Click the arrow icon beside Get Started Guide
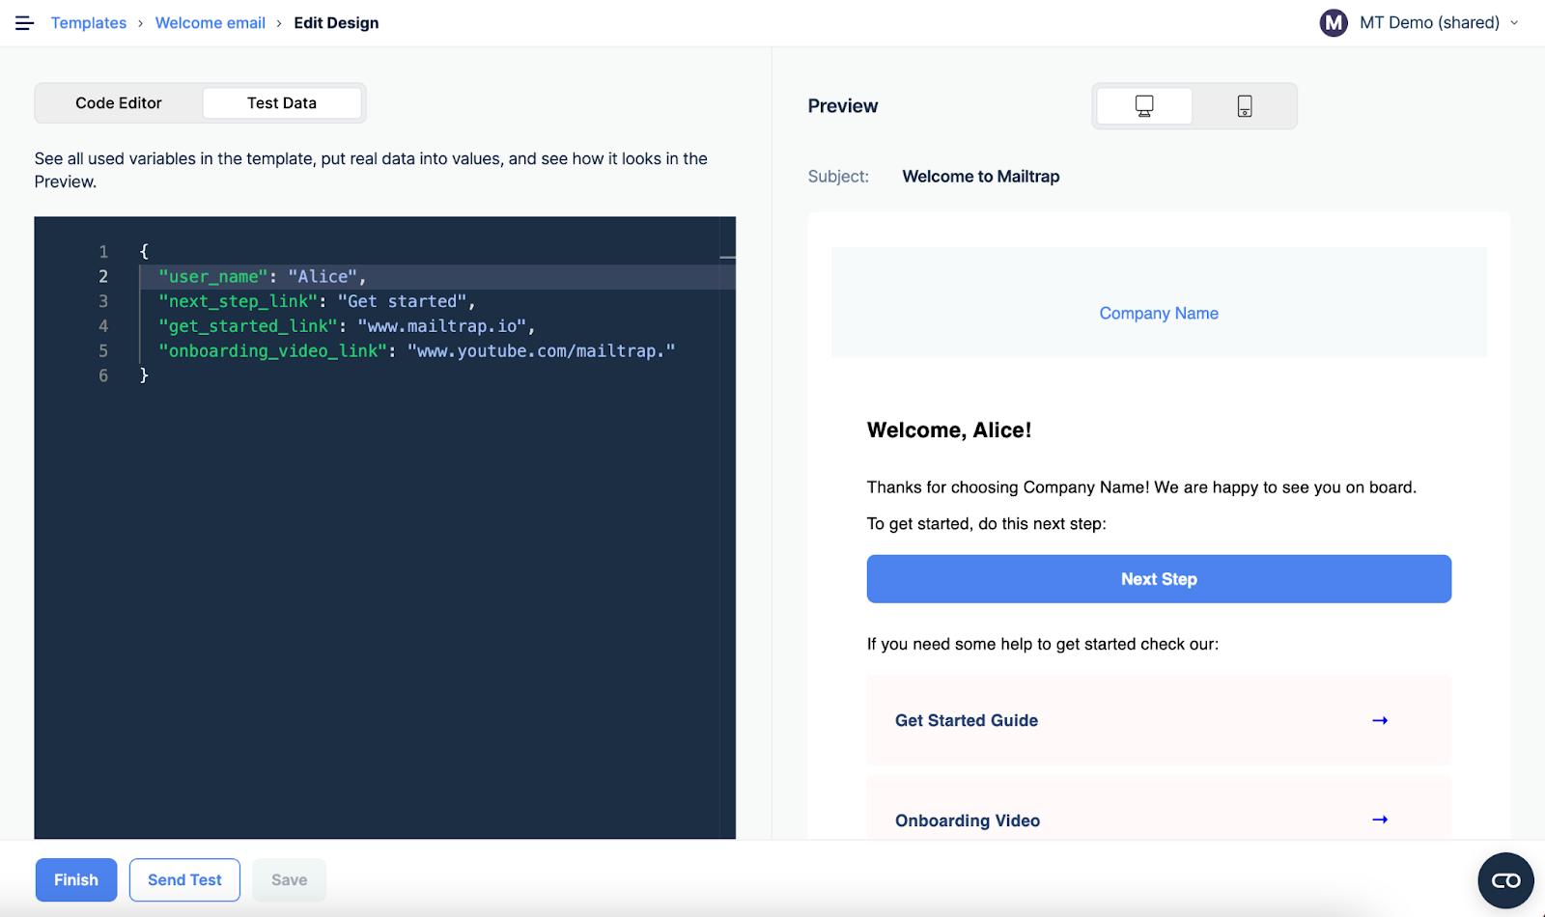This screenshot has height=917, width=1545. pyautogui.click(x=1380, y=720)
